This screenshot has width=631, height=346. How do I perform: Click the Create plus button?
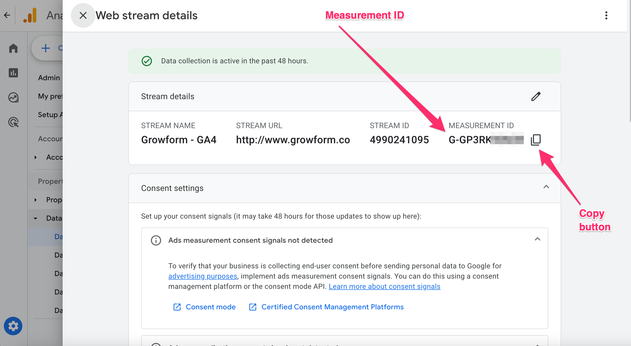coord(47,48)
